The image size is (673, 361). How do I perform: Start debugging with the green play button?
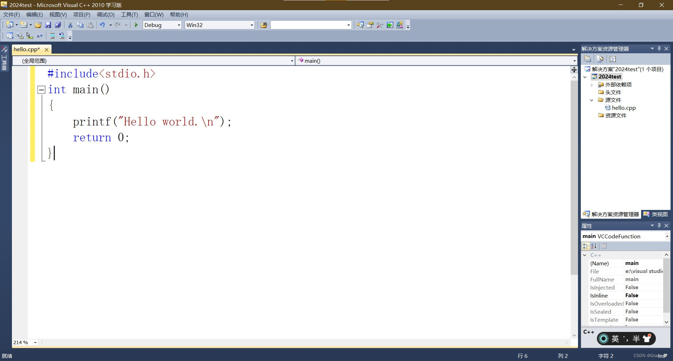point(136,25)
